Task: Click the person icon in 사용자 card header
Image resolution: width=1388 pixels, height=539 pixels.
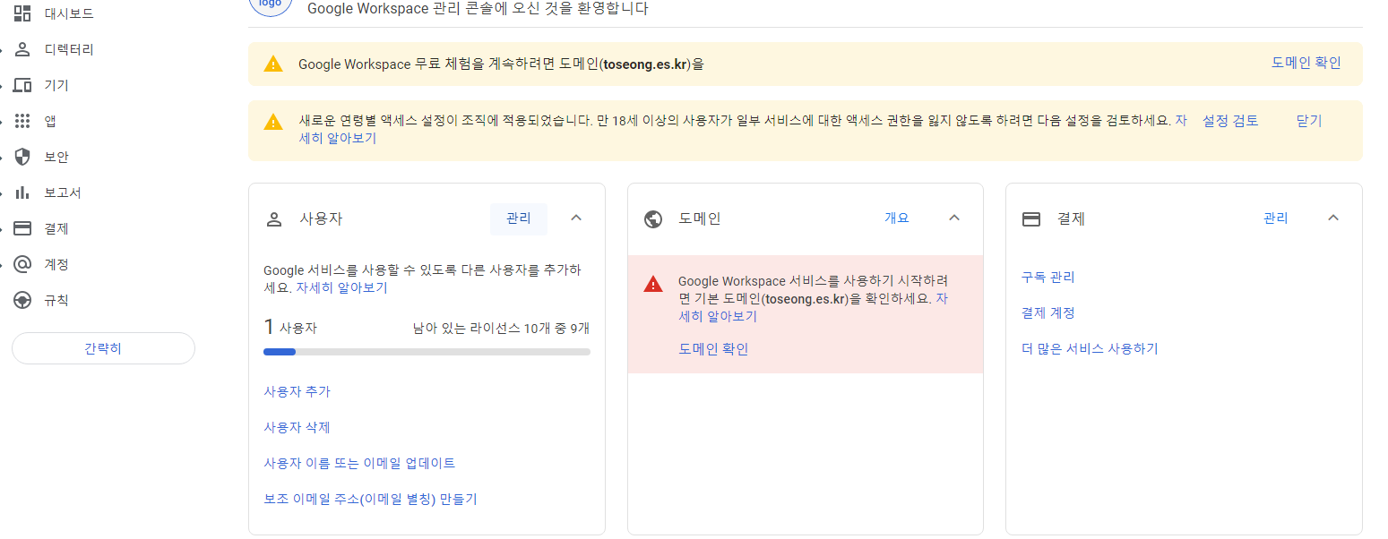Action: click(274, 218)
